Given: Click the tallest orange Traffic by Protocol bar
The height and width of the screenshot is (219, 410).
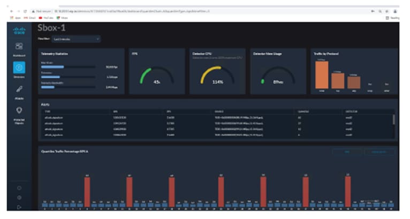Looking at the screenshot, I should pos(322,75).
